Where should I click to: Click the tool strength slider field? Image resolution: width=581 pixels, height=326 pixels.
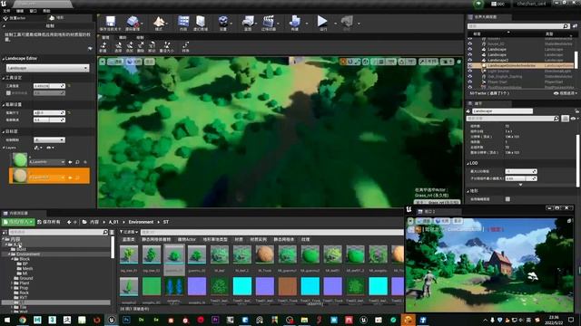[x=49, y=86]
